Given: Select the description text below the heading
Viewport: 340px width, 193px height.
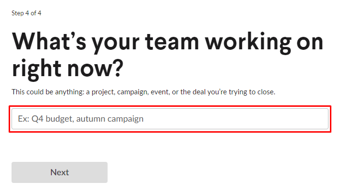Looking at the screenshot, I should pyautogui.click(x=143, y=91).
